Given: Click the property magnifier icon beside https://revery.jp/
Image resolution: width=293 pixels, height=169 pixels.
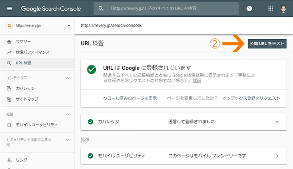Looking at the screenshot, I should click(x=9, y=26).
